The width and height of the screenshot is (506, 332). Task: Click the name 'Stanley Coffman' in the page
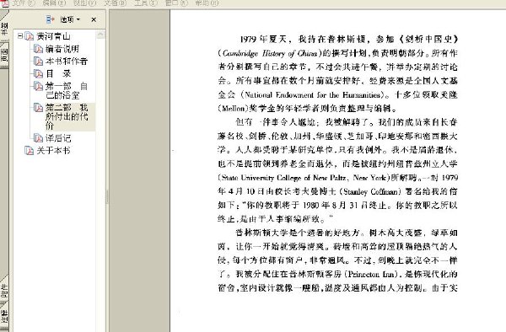point(370,192)
